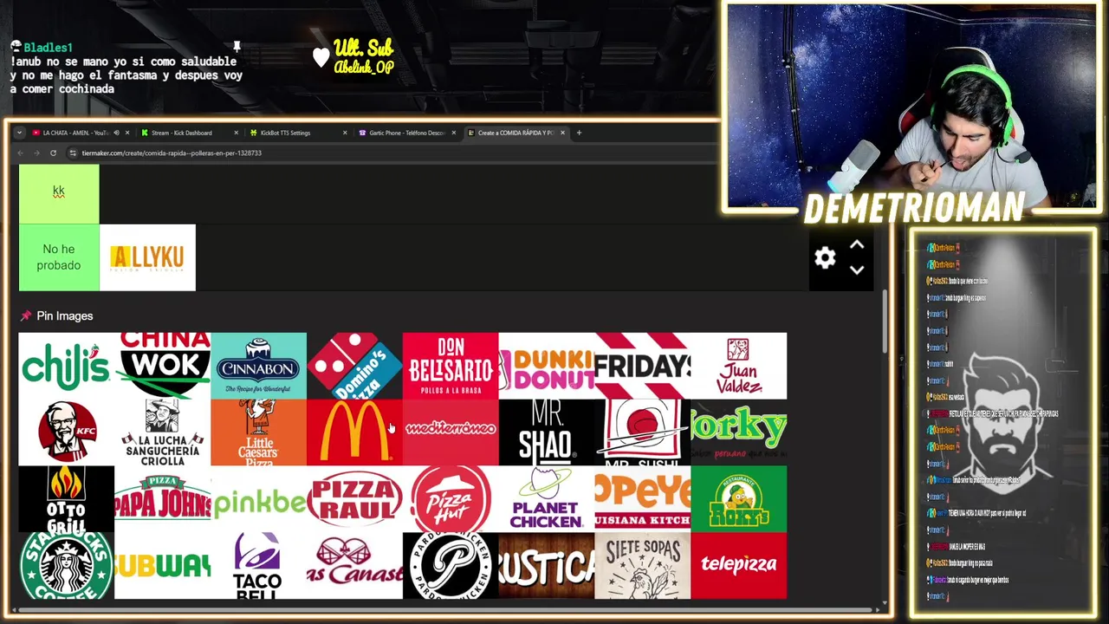Open a new browser tab
The image size is (1109, 624).
580,133
